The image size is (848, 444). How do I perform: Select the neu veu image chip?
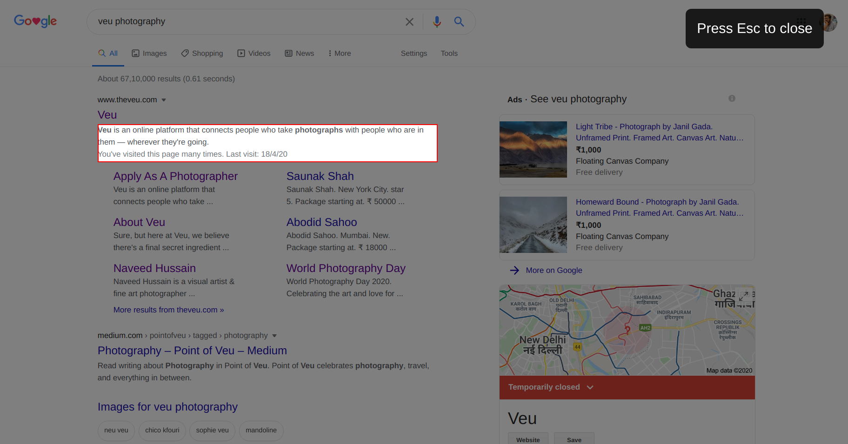[116, 431]
